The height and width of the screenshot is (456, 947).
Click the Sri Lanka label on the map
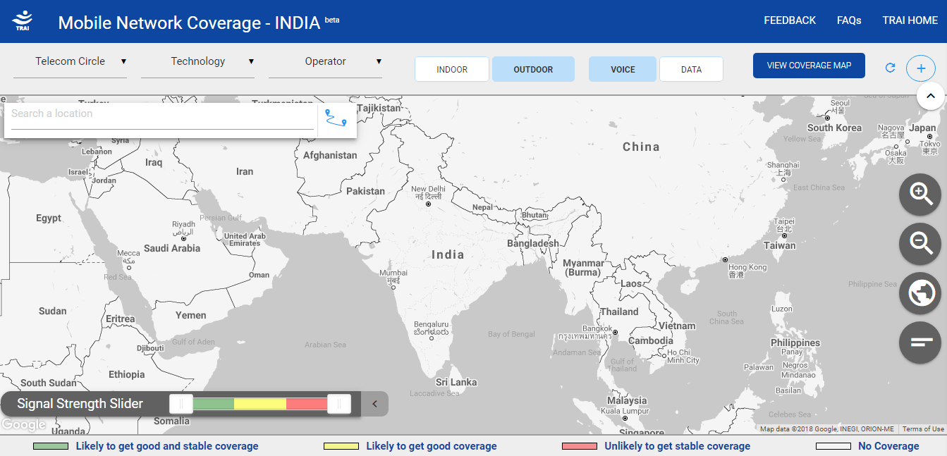point(456,382)
